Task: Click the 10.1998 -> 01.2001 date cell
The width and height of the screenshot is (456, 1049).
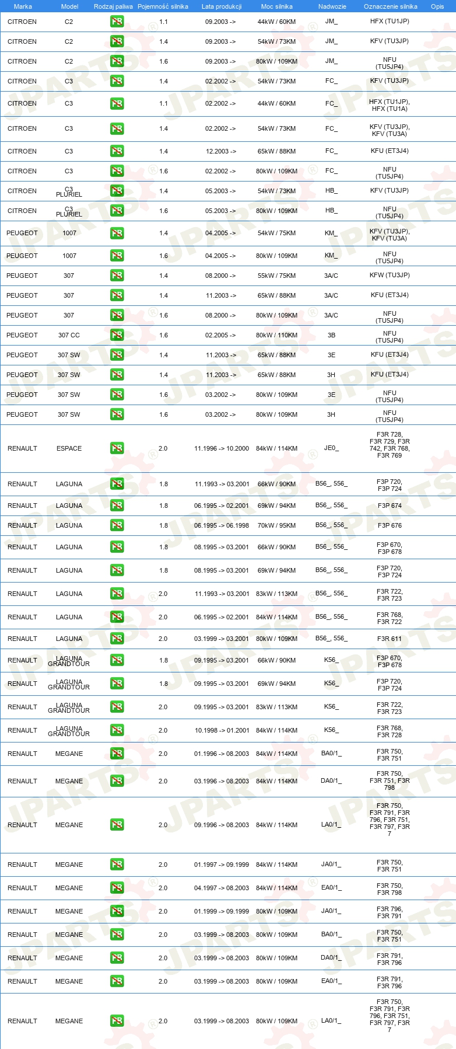Action: [222, 730]
